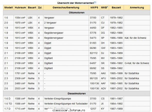Select the 2309 cm³ displacement cell
The image size is (152, 112).
[x=20, y=78]
